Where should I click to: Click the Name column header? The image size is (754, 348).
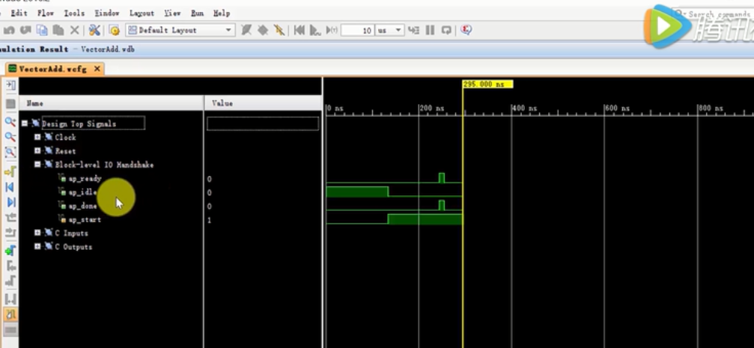point(112,103)
